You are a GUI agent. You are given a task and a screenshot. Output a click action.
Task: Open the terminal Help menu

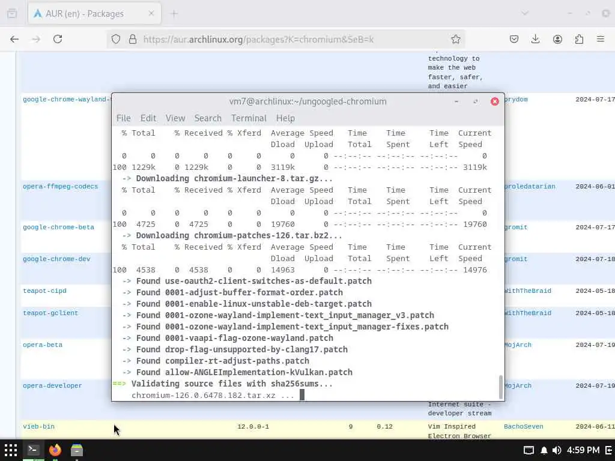[x=285, y=118]
